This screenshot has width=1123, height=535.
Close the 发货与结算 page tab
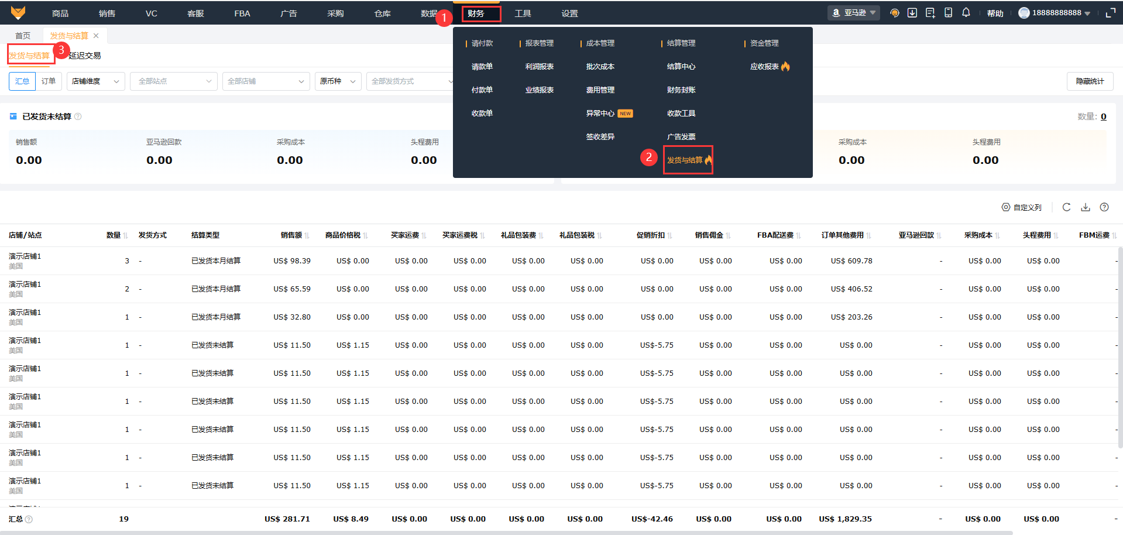point(96,36)
